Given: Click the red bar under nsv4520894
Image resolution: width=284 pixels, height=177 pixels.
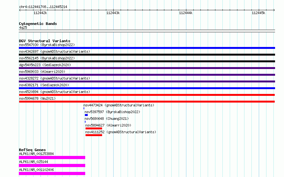Looking at the screenshot, I should (x=147, y=95).
